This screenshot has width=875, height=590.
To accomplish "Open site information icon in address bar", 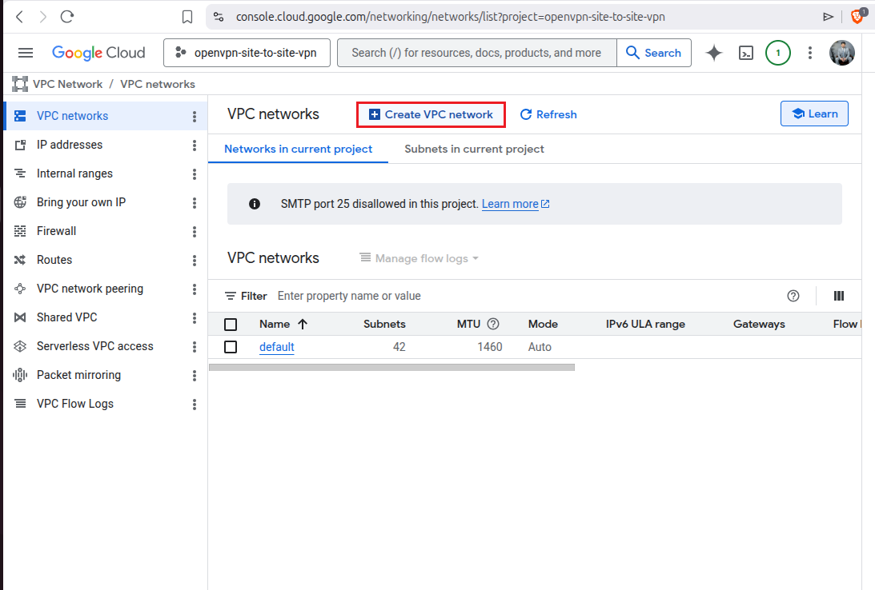I will tap(219, 17).
